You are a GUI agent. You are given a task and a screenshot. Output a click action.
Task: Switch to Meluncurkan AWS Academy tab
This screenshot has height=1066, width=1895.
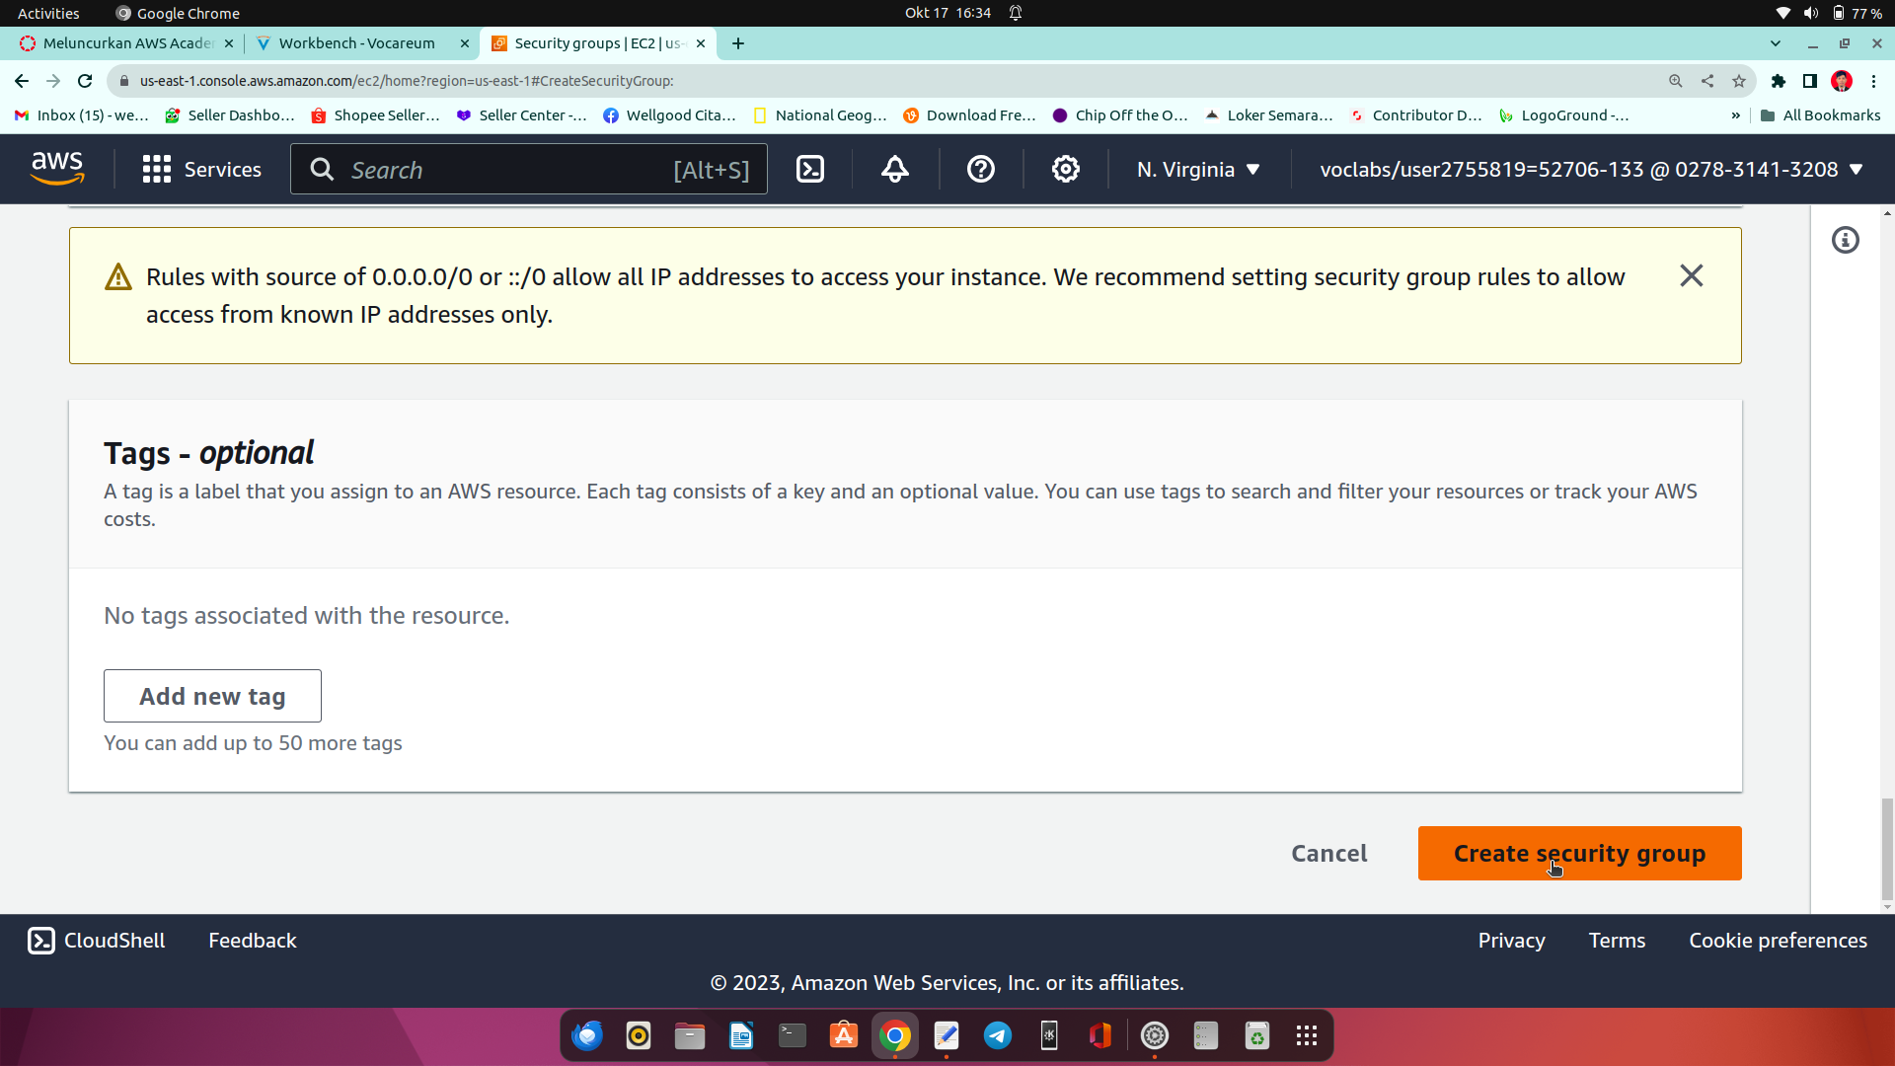click(126, 43)
